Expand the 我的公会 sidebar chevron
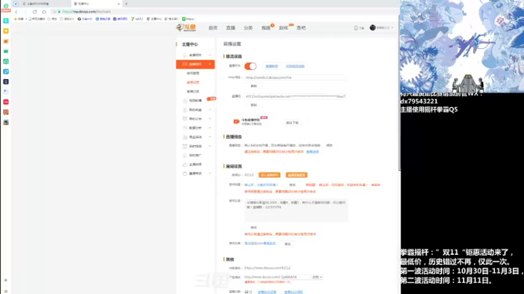The height and width of the screenshot is (294, 524). coord(210,119)
